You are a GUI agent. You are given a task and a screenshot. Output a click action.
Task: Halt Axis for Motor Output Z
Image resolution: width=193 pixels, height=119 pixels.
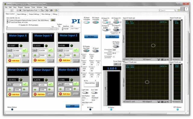(x=65, y=94)
